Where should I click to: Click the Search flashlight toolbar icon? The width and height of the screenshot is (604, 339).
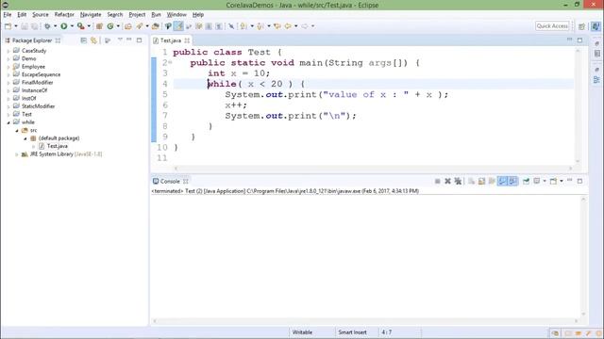click(140, 26)
